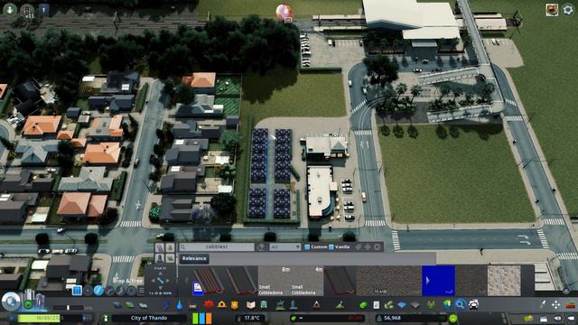
Task: Click the happiness smiley face icon
Action: coord(453,318)
